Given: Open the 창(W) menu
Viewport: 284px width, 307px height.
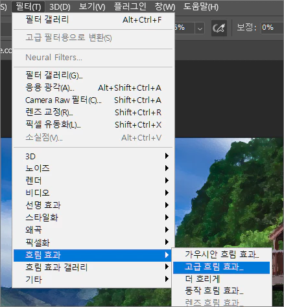Looking at the screenshot, I should (x=165, y=6).
